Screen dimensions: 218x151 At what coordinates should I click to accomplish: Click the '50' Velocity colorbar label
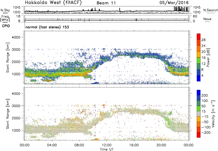coord(203,106)
